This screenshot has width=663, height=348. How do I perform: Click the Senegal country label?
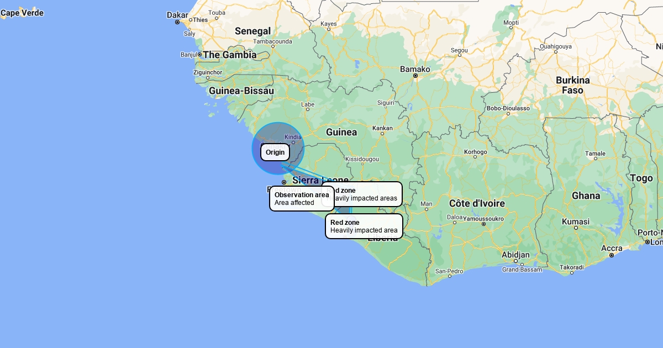pyautogui.click(x=252, y=31)
